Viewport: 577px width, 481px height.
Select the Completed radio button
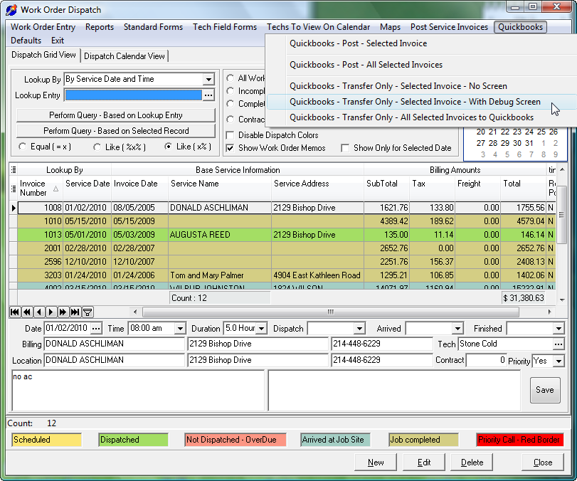(231, 104)
